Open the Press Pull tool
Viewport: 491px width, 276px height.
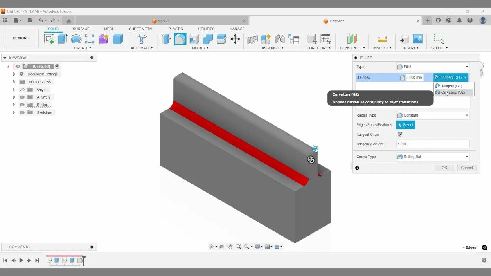(x=167, y=38)
